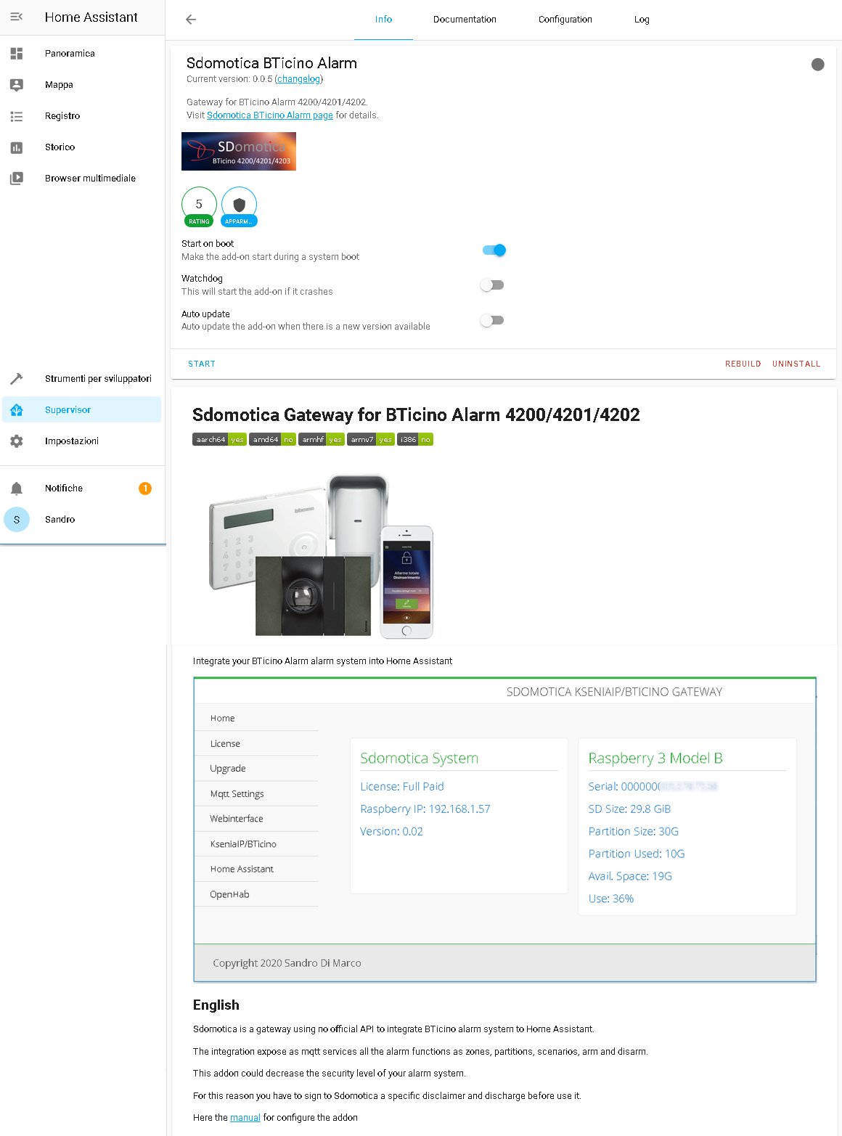Click the i386 no architecture badge
This screenshot has width=842, height=1136.
pyautogui.click(x=415, y=440)
